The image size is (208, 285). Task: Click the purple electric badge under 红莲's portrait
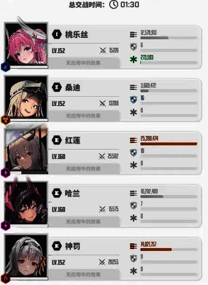click(5, 173)
